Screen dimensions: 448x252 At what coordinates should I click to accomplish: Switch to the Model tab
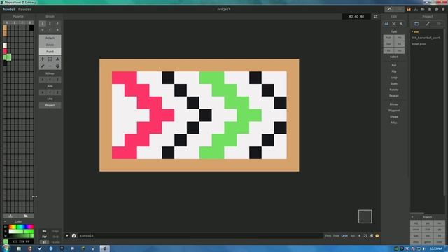coord(9,9)
